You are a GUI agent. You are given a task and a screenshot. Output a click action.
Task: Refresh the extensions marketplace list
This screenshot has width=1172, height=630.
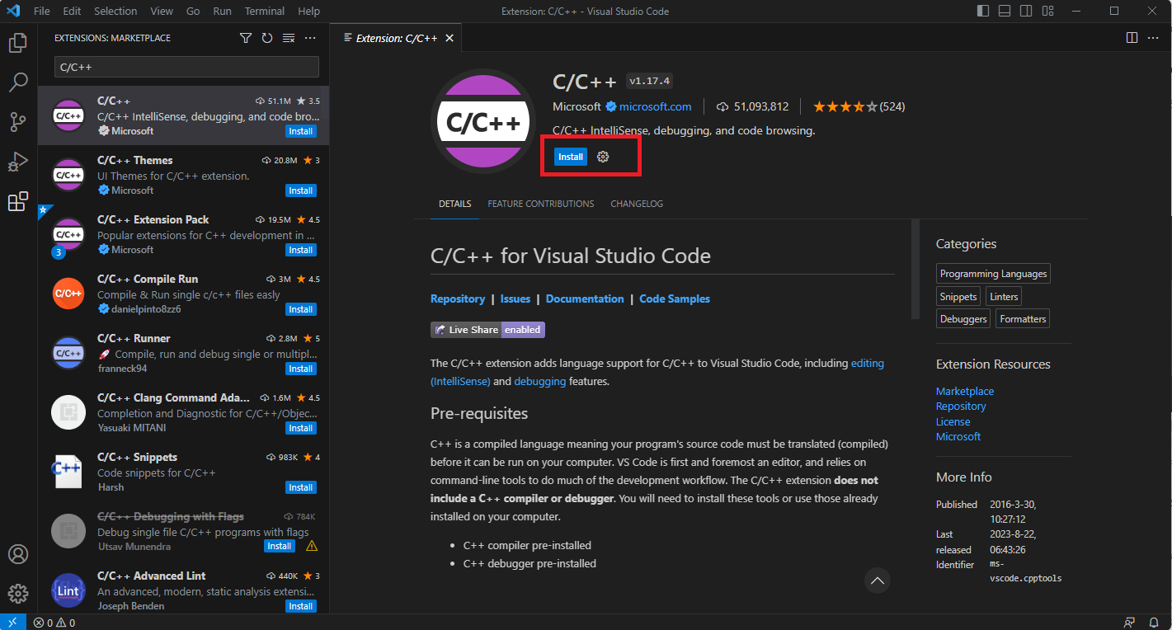click(267, 38)
